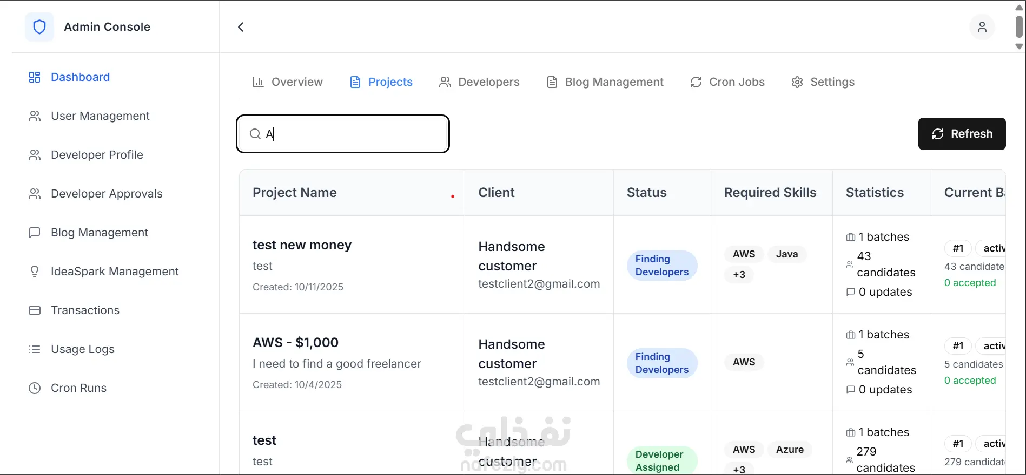This screenshot has height=475, width=1026.
Task: Click the scrollbar down arrow
Action: [1019, 47]
